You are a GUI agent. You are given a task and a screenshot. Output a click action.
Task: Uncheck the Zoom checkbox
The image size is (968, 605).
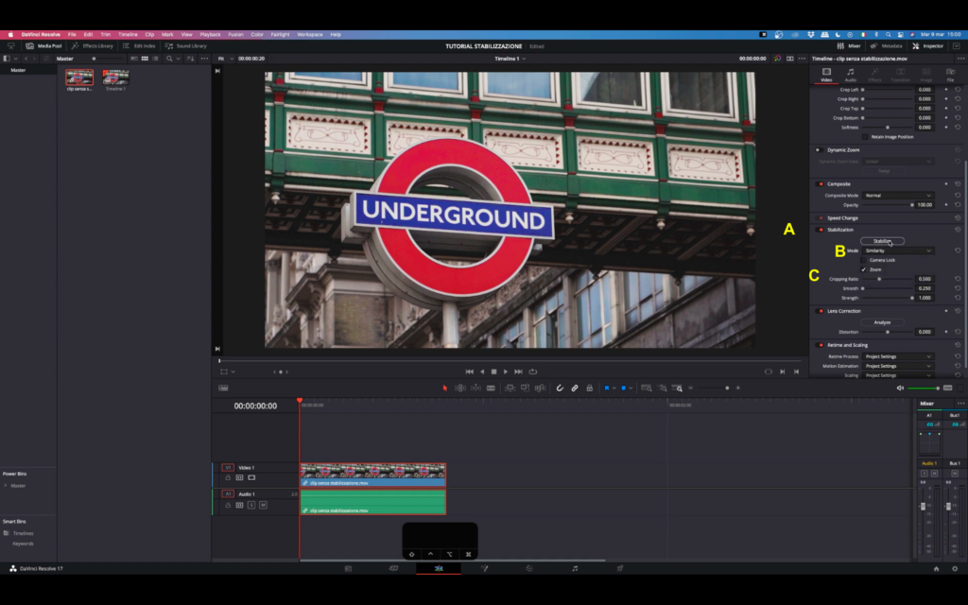tap(864, 269)
